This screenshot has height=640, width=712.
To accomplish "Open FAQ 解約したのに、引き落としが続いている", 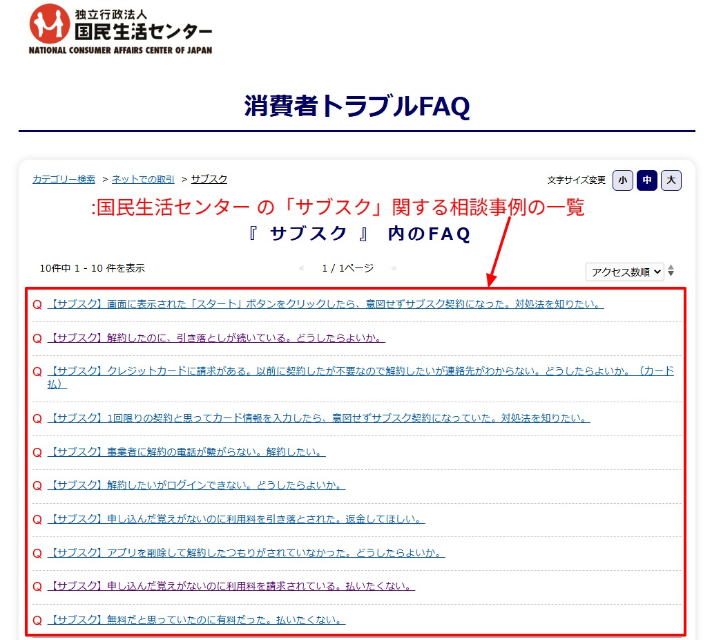I will (216, 338).
